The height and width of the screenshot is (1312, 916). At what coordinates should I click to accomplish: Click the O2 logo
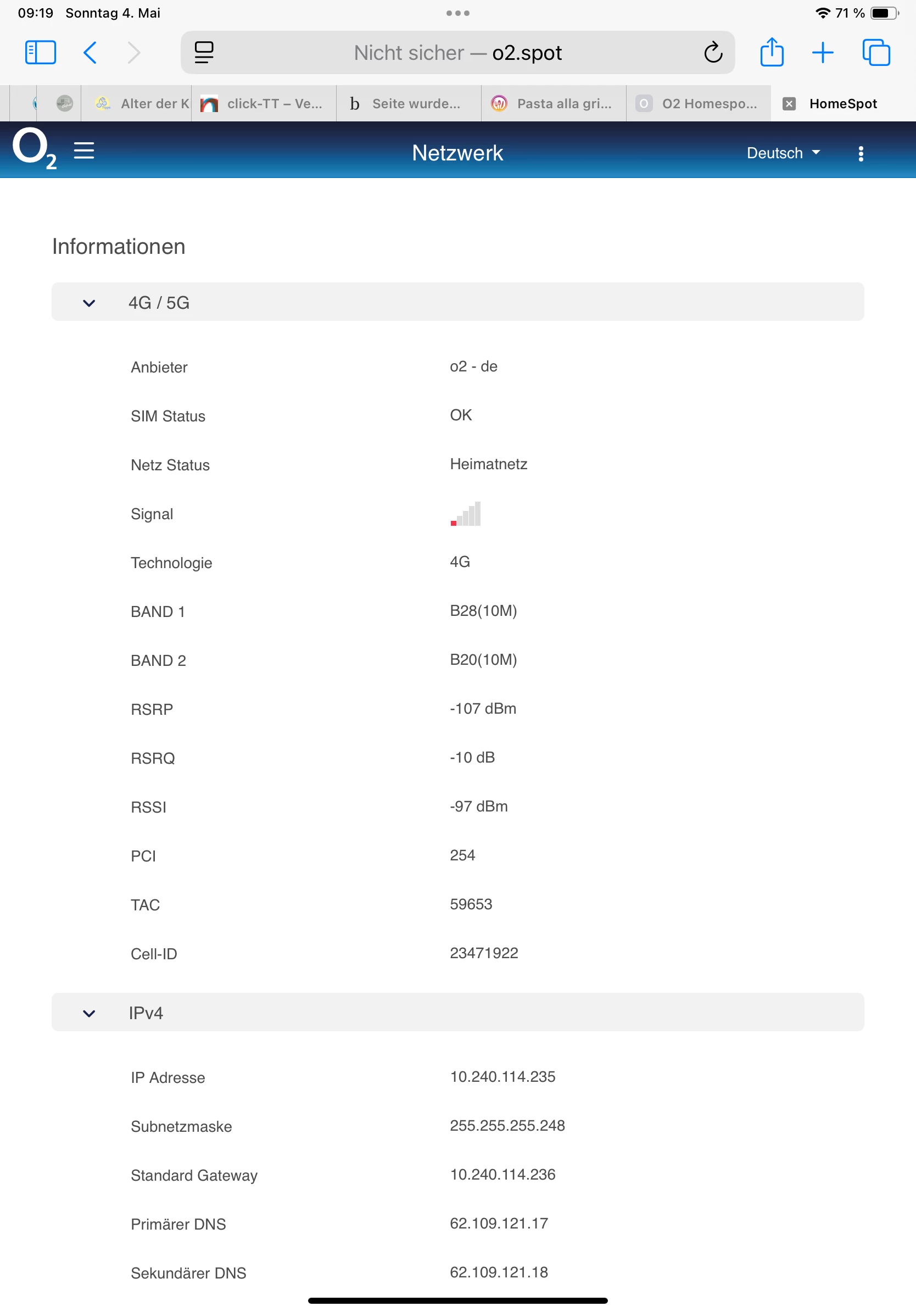pyautogui.click(x=34, y=148)
